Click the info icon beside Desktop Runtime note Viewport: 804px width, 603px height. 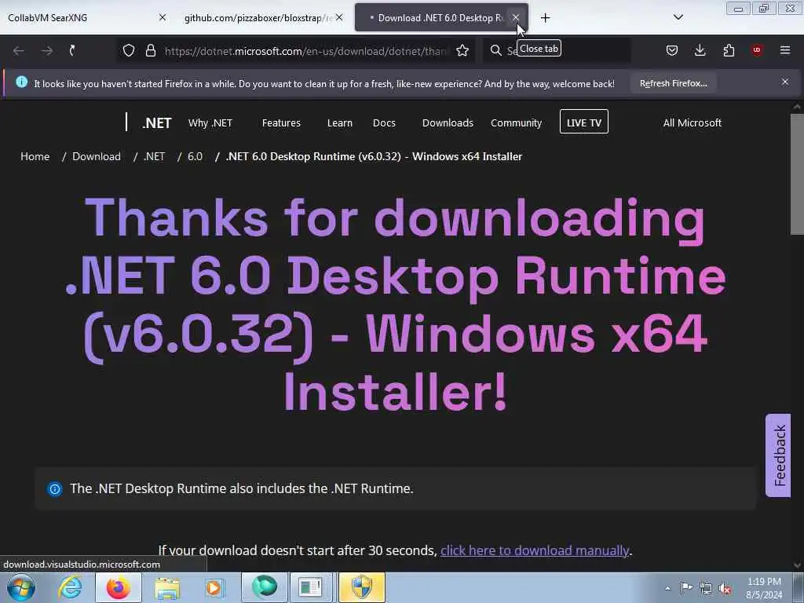pyautogui.click(x=55, y=488)
